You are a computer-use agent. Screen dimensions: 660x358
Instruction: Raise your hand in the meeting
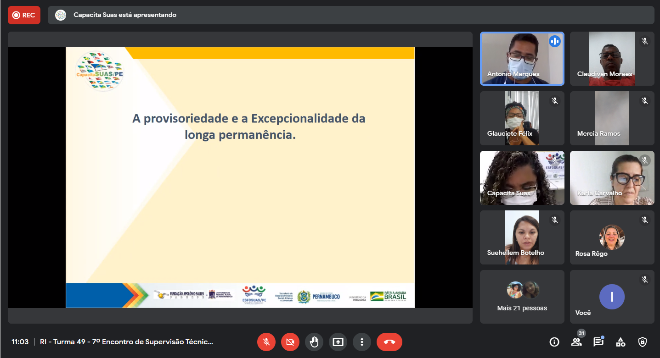pos(314,342)
